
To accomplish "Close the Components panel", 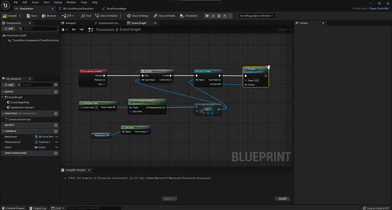I will point(30,23).
